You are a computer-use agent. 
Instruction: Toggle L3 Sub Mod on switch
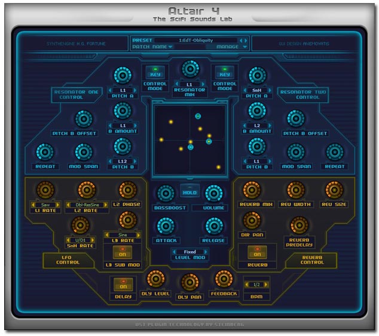[123, 252]
